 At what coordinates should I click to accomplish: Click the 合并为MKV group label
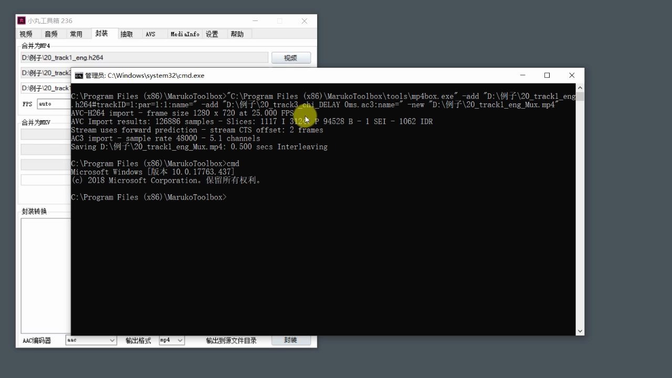click(36, 122)
